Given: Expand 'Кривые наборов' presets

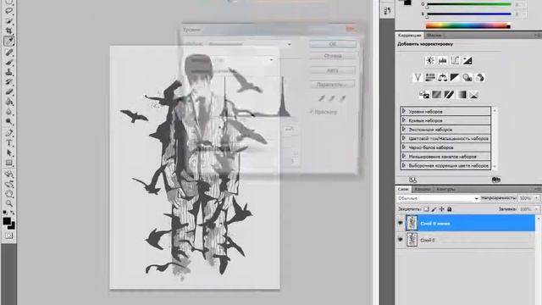Looking at the screenshot, I should point(404,120).
